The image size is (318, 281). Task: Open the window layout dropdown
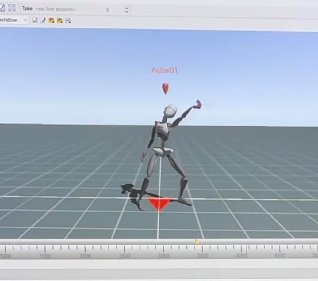coord(14,20)
